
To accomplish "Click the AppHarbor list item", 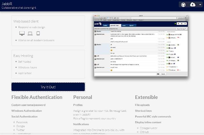I will [25, 73].
